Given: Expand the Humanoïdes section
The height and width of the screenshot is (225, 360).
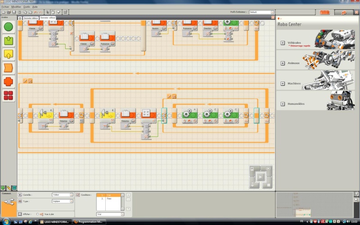Looking at the screenshot, I should 283,104.
